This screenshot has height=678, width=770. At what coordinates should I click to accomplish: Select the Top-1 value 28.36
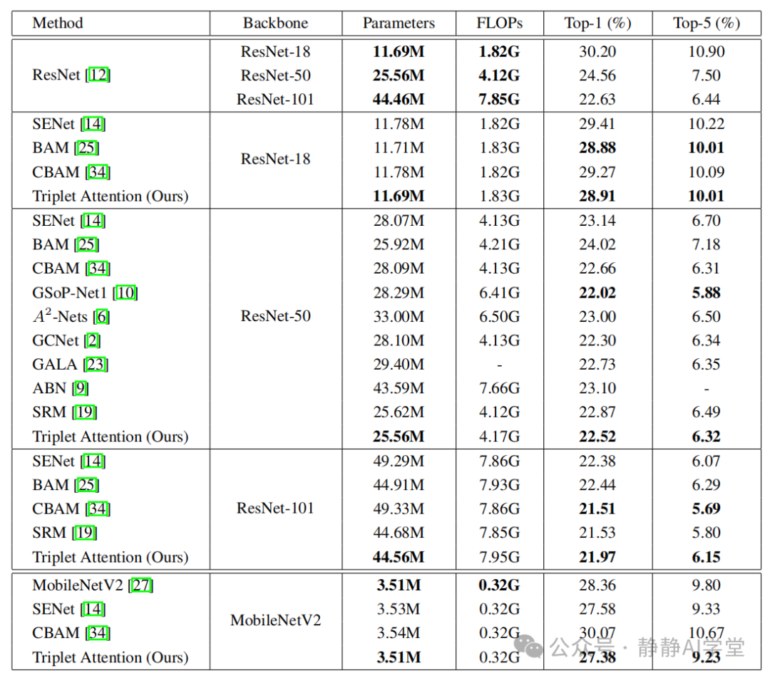[597, 585]
